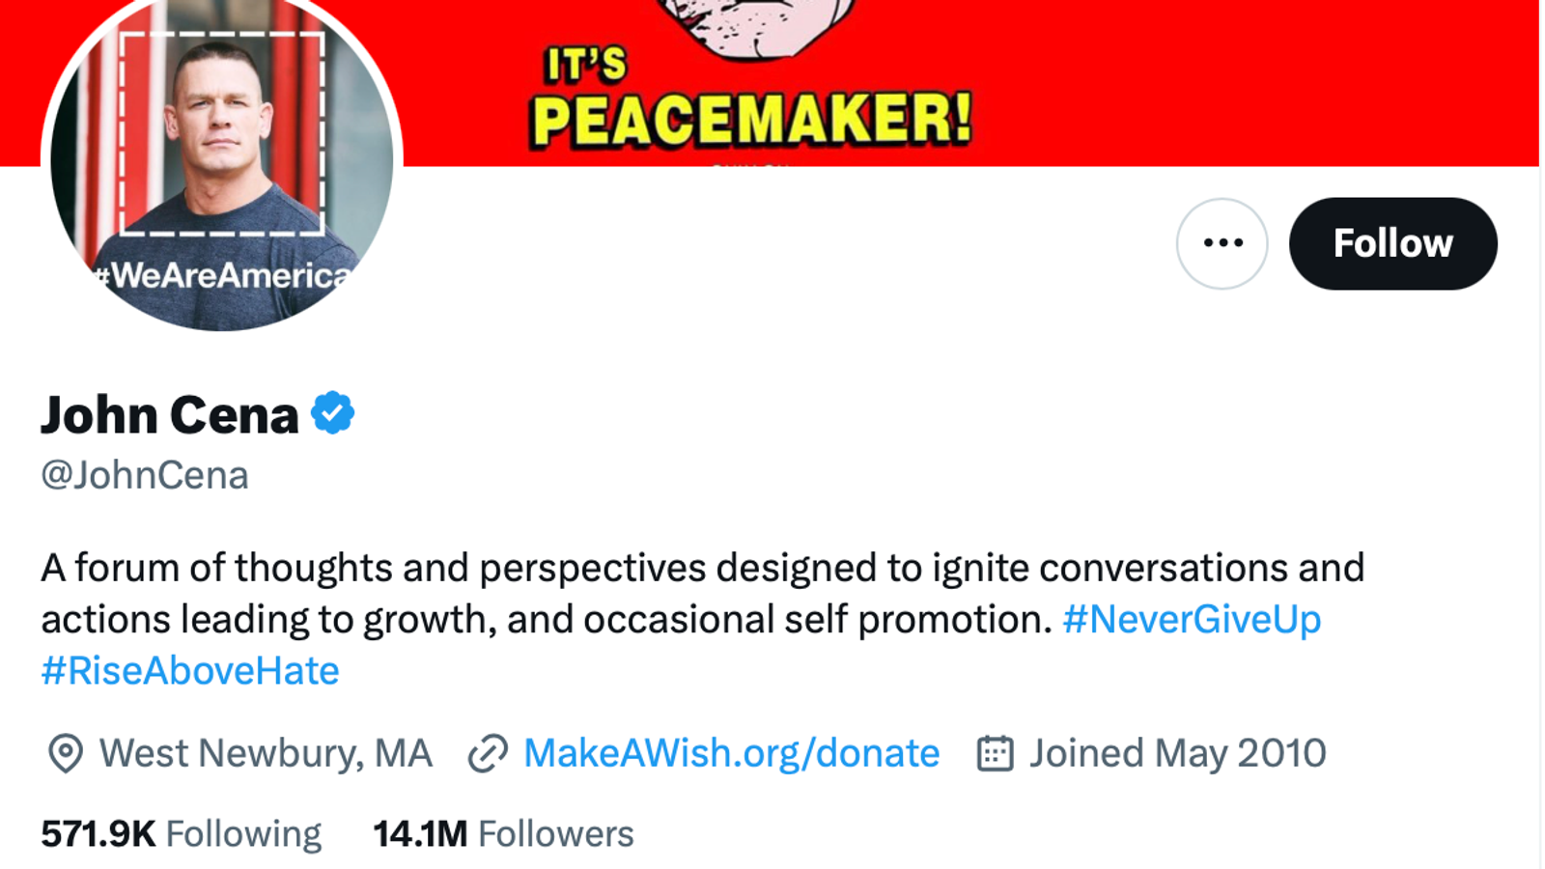Viewport: 1545px width, 869px height.
Task: Click the location pin icon
Action: pyautogui.click(x=65, y=753)
